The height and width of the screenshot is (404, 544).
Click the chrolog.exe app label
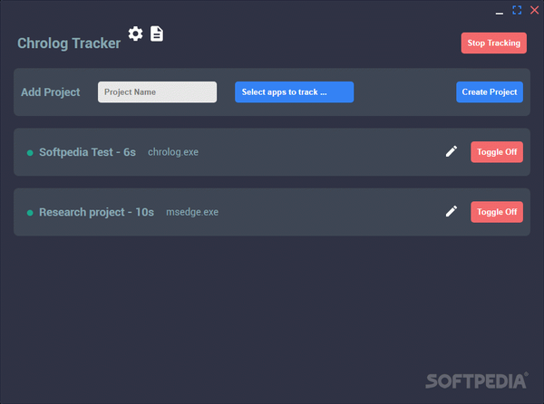173,152
